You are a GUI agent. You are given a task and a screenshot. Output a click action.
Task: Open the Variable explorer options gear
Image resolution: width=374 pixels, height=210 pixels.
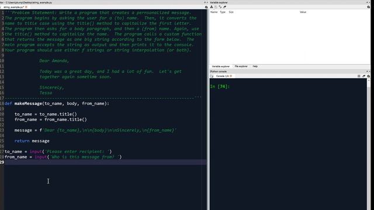pyautogui.click(x=369, y=7)
